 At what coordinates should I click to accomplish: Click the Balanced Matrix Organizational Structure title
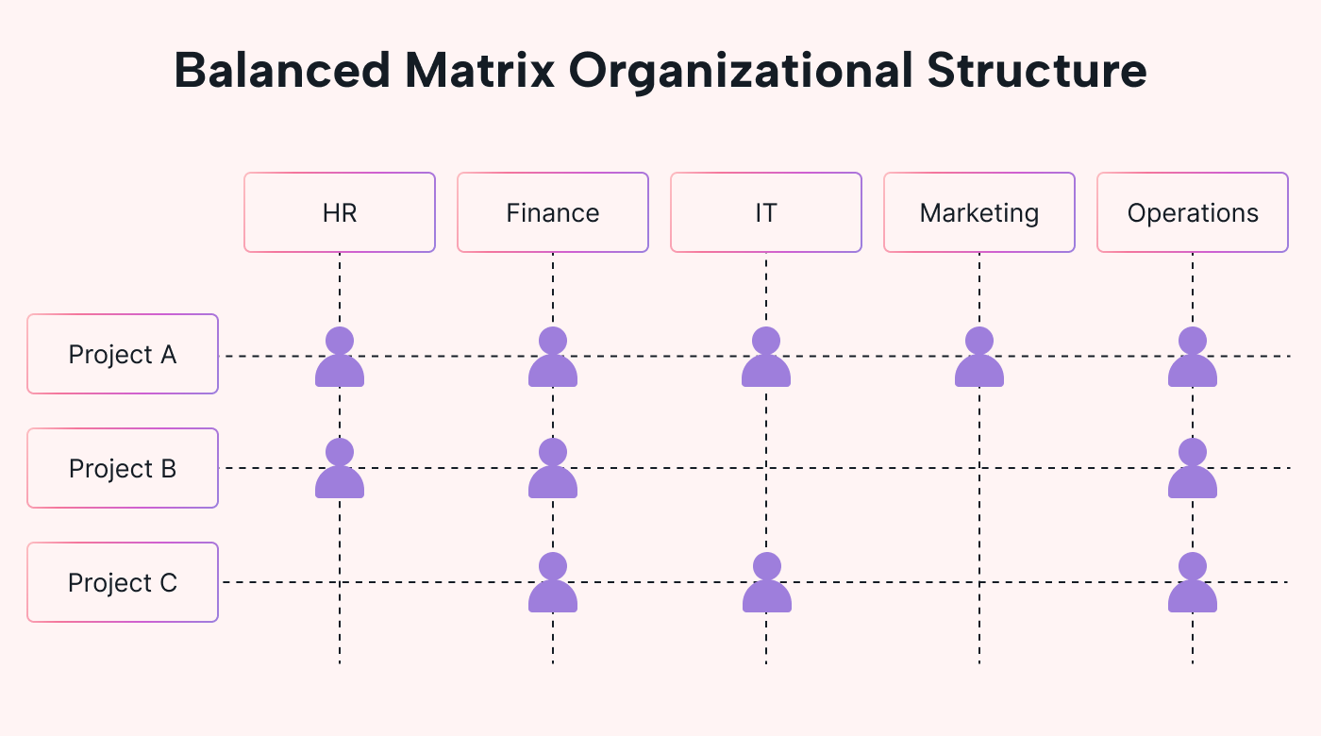pos(660,71)
